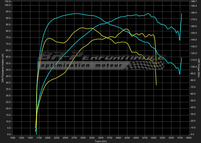Click the 4500 tick label on x-axis
This screenshot has width=201, height=143.
(136, 138)
